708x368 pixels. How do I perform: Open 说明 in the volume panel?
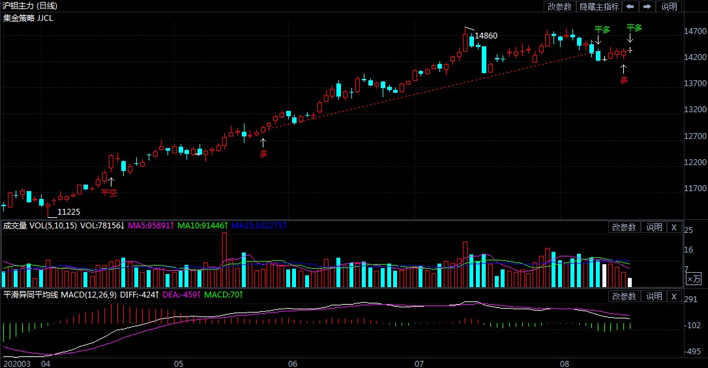[654, 227]
